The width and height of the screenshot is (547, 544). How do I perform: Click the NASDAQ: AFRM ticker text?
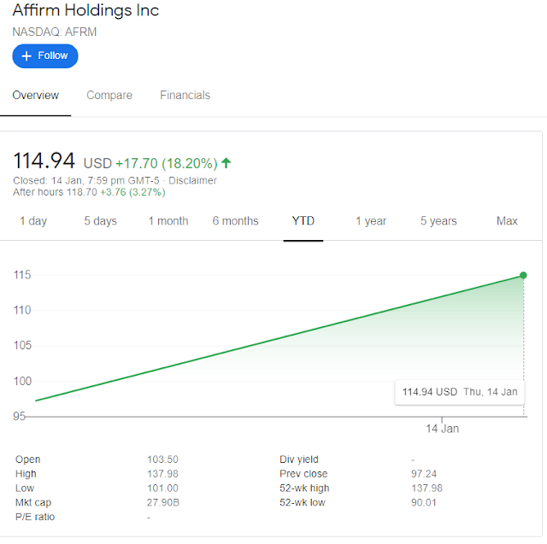pos(55,32)
